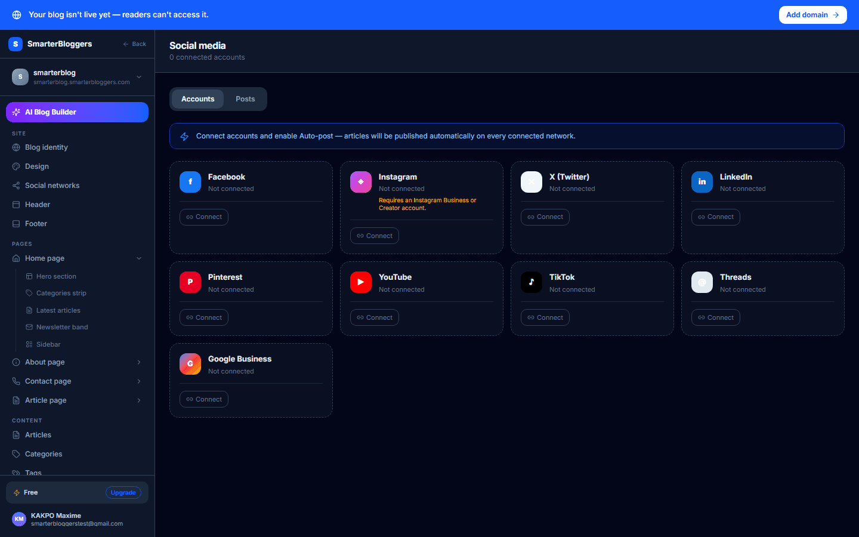Connect the YouTube account

pos(375,317)
